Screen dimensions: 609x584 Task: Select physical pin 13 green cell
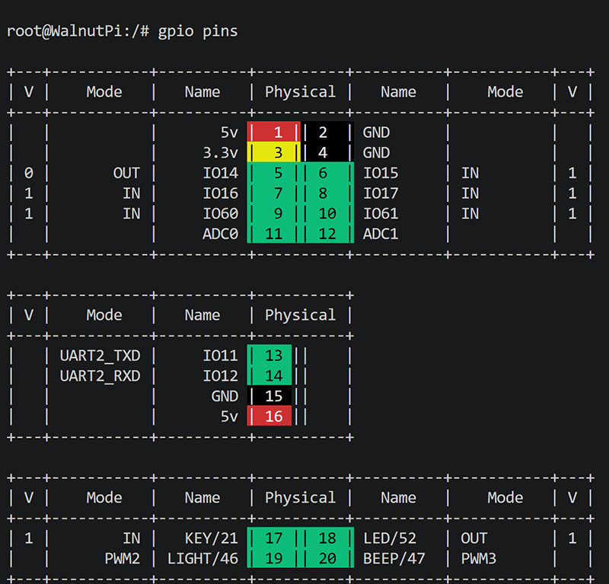269,355
